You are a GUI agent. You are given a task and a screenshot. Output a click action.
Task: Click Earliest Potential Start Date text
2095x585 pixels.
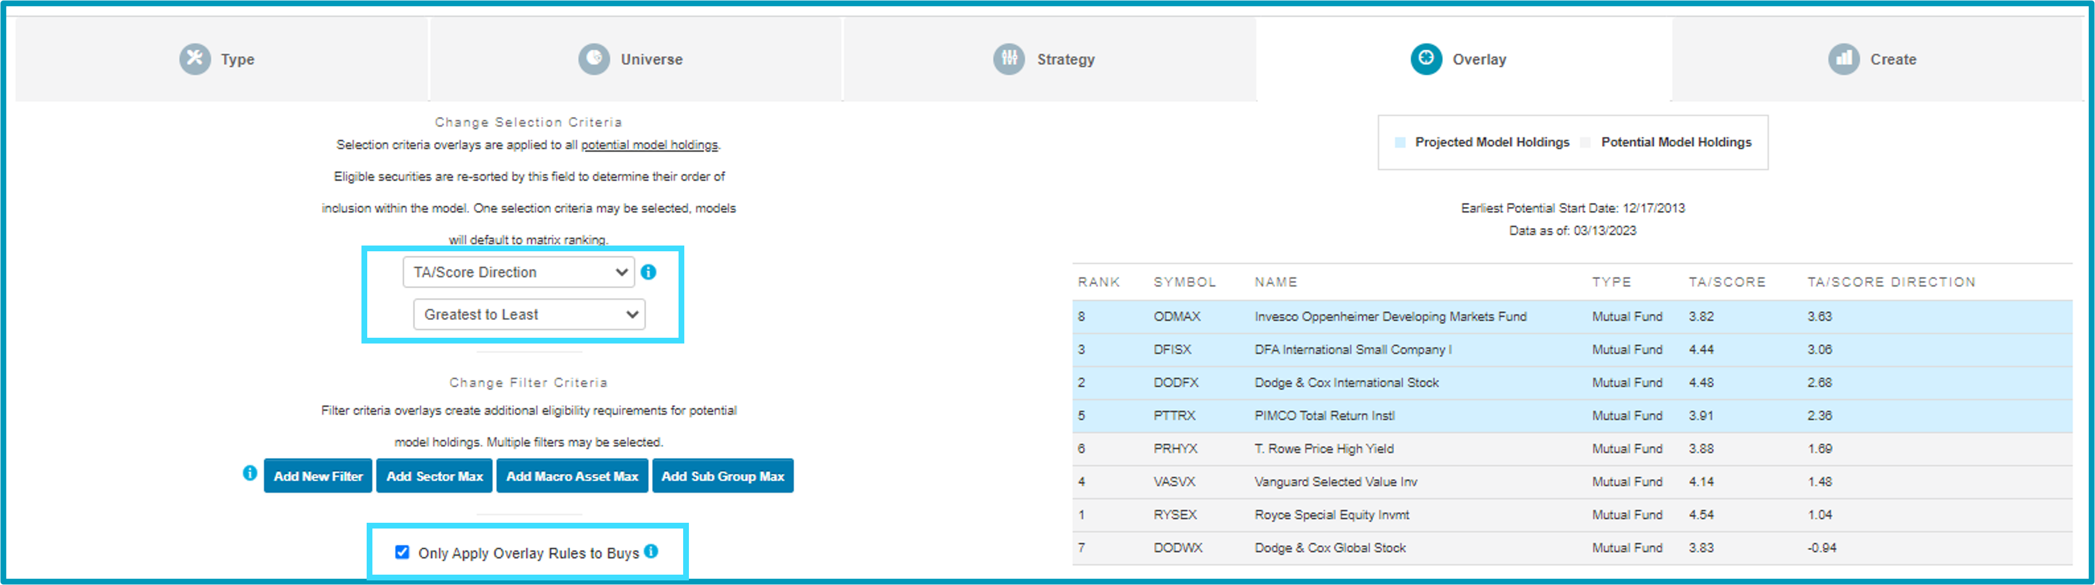pyautogui.click(x=1573, y=208)
